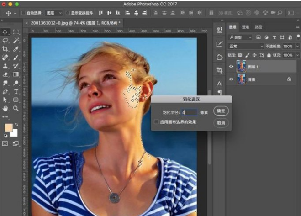Viewport: 301px width, 216px height.
Task: Choose the Crop tool in the toolbox
Action: [x=5, y=49]
